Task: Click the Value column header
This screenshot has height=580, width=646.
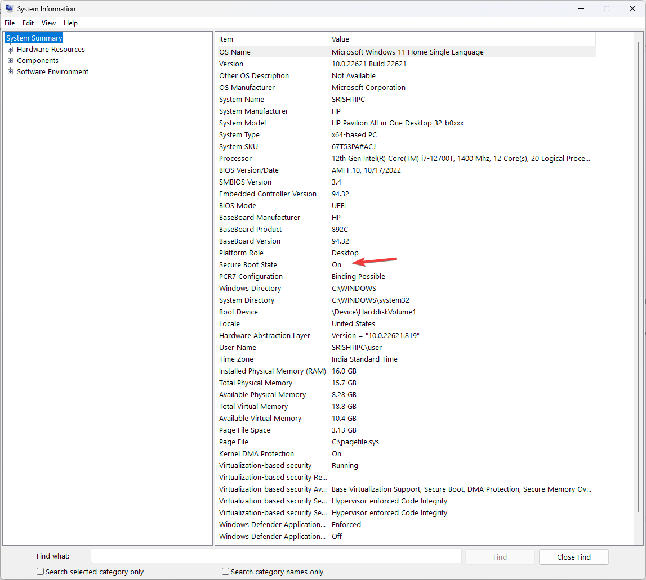Action: (x=461, y=39)
